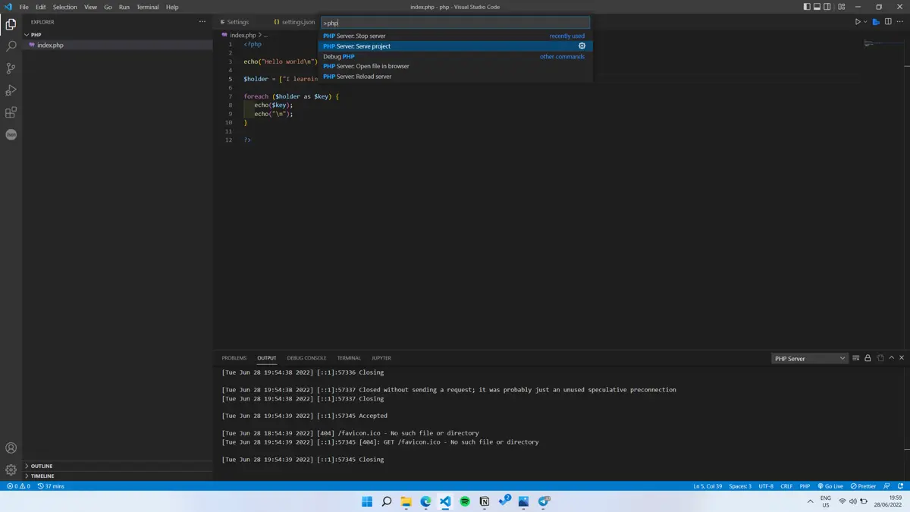Switch to settings.json editor tab
Screen dimensions: 910x512
(x=294, y=22)
